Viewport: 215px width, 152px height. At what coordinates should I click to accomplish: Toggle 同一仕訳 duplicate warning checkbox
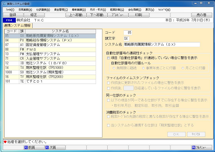click(108, 100)
